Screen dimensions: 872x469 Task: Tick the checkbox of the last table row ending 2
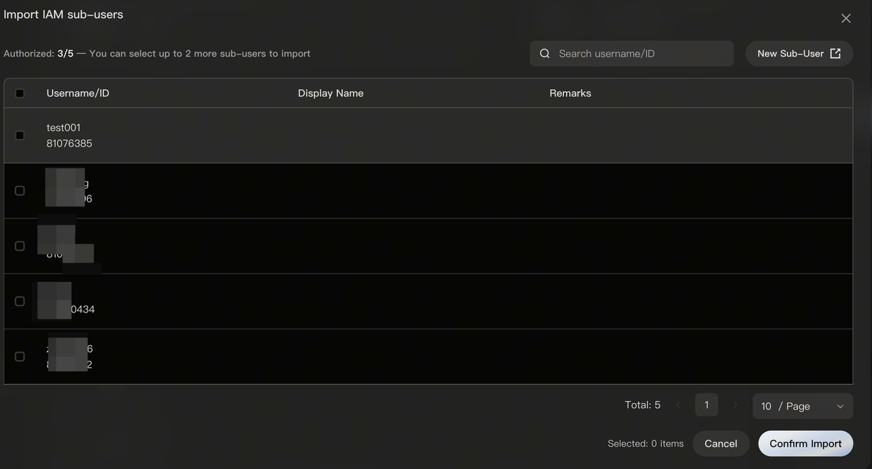(20, 357)
